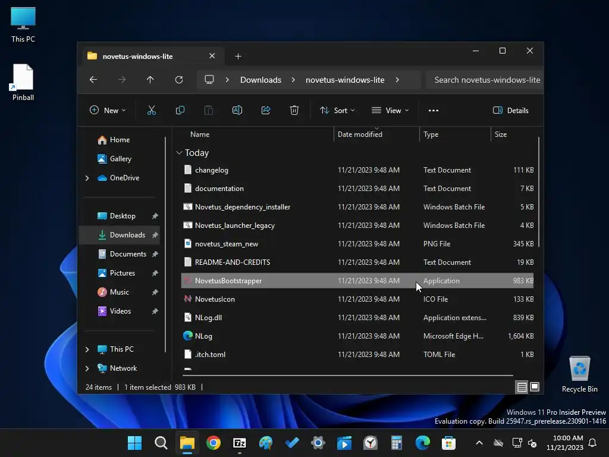Viewport: 609px width, 457px height.
Task: Open Microsoft Store from taskbar
Action: click(448, 443)
